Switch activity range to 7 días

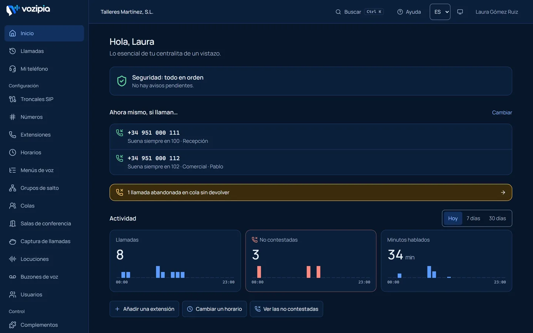[473, 218]
